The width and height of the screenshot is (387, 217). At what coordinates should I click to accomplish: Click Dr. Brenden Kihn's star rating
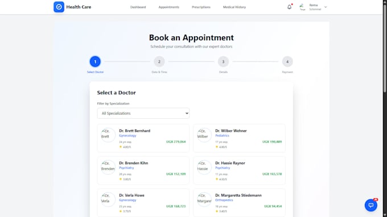pos(125,180)
